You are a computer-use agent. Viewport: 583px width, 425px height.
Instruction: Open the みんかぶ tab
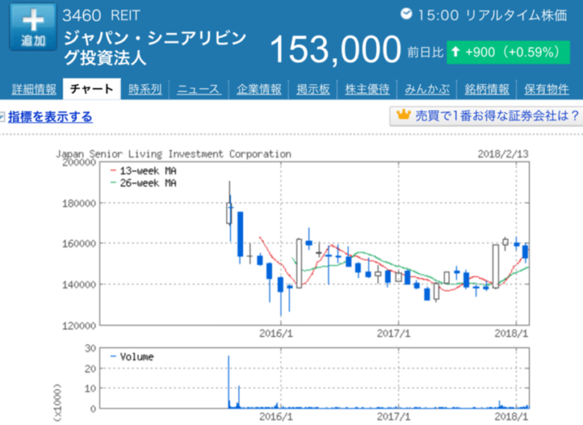(427, 89)
